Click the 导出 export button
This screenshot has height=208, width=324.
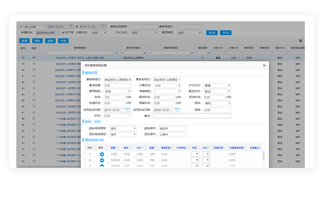[226, 33]
